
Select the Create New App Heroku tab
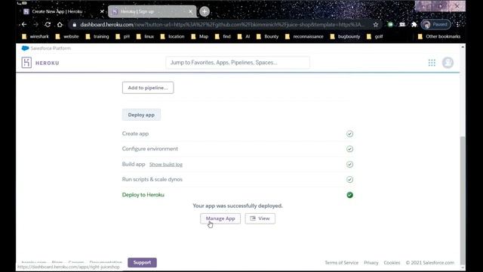tap(57, 11)
